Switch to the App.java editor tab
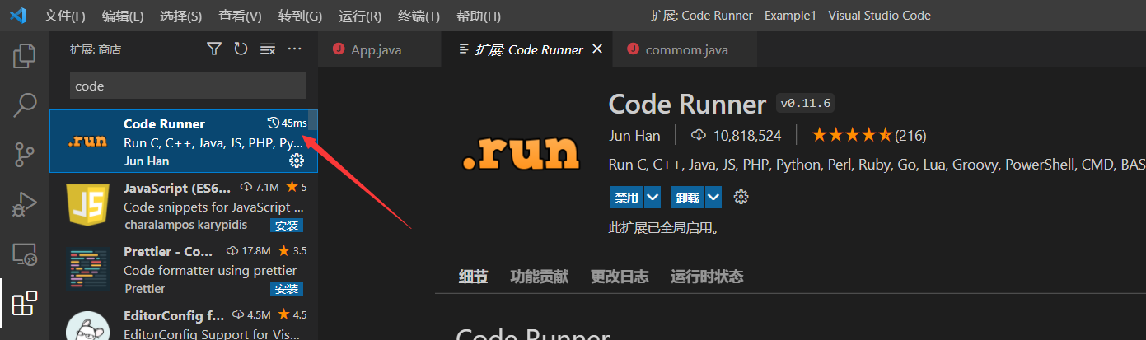This screenshot has height=340, width=1146. pos(376,49)
